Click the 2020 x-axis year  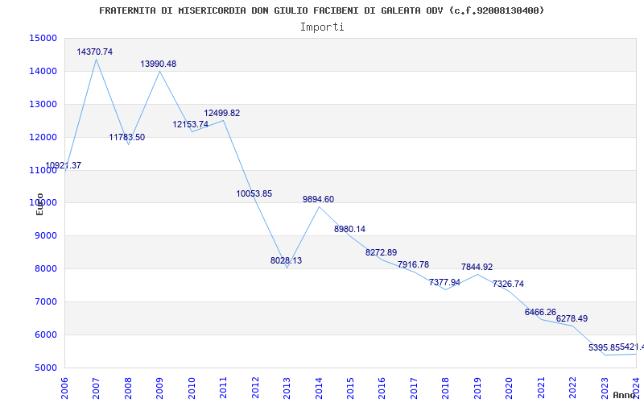tap(510, 388)
